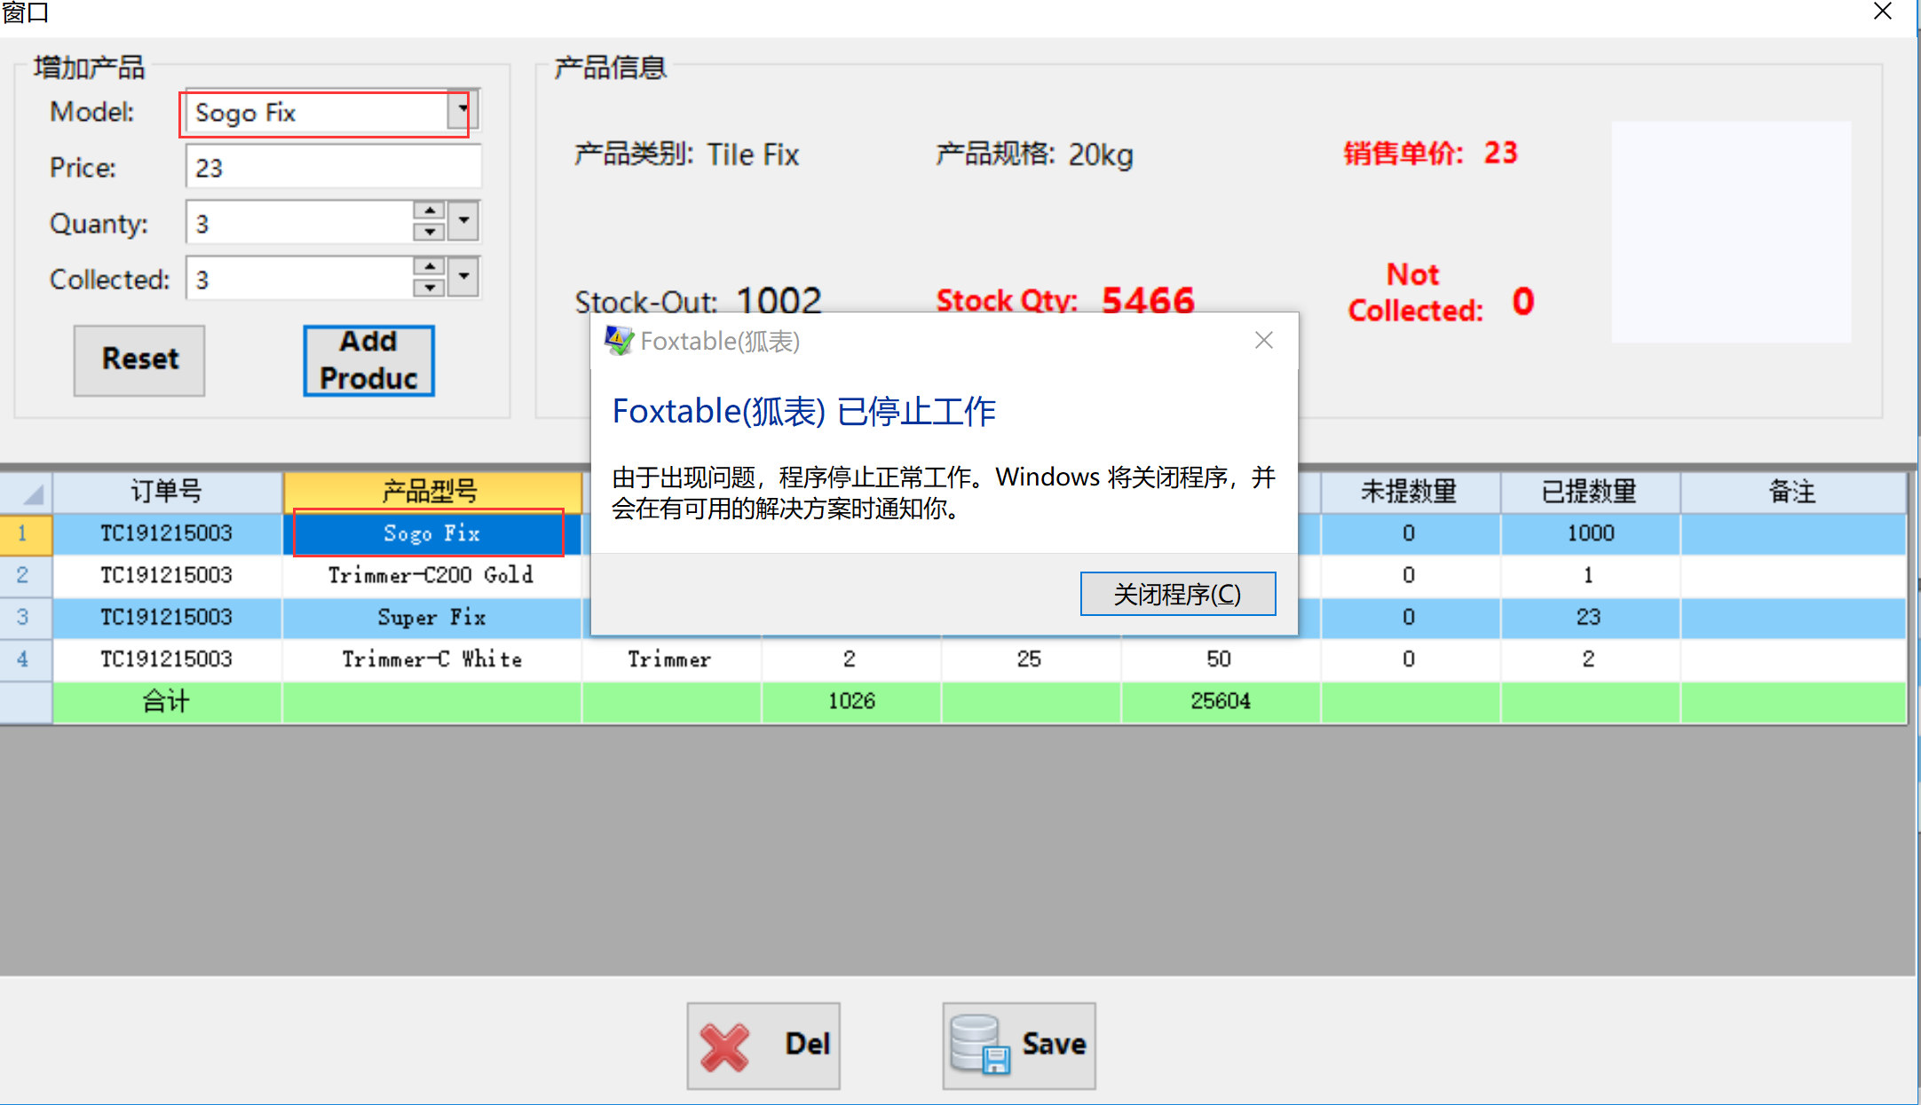Click the 25 price cell in row 4
The image size is (1921, 1105).
(1030, 659)
